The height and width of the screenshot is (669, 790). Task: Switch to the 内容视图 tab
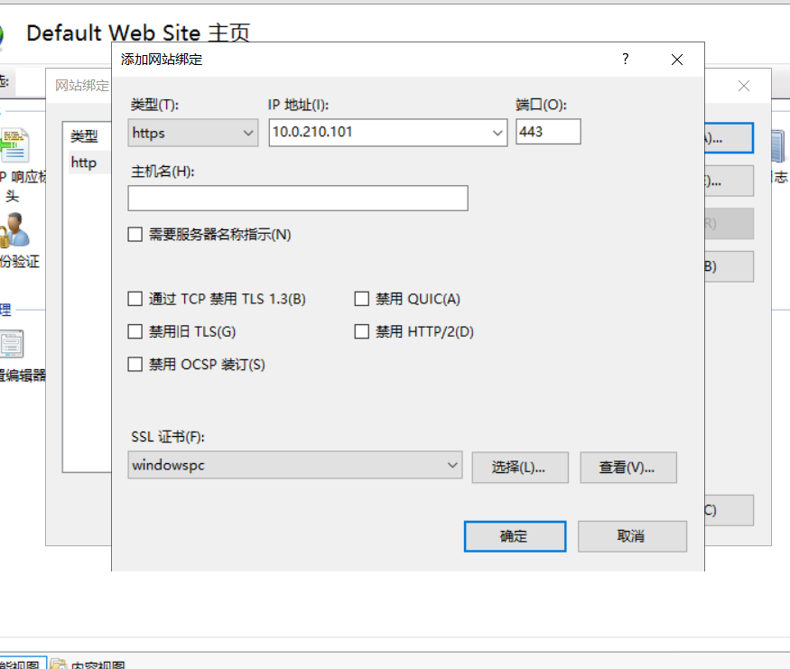tap(88, 664)
